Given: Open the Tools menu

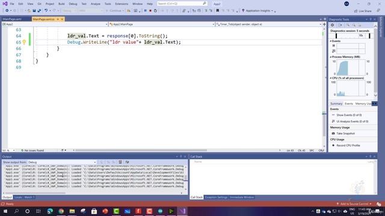Looking at the screenshot, I should tap(108, 4).
